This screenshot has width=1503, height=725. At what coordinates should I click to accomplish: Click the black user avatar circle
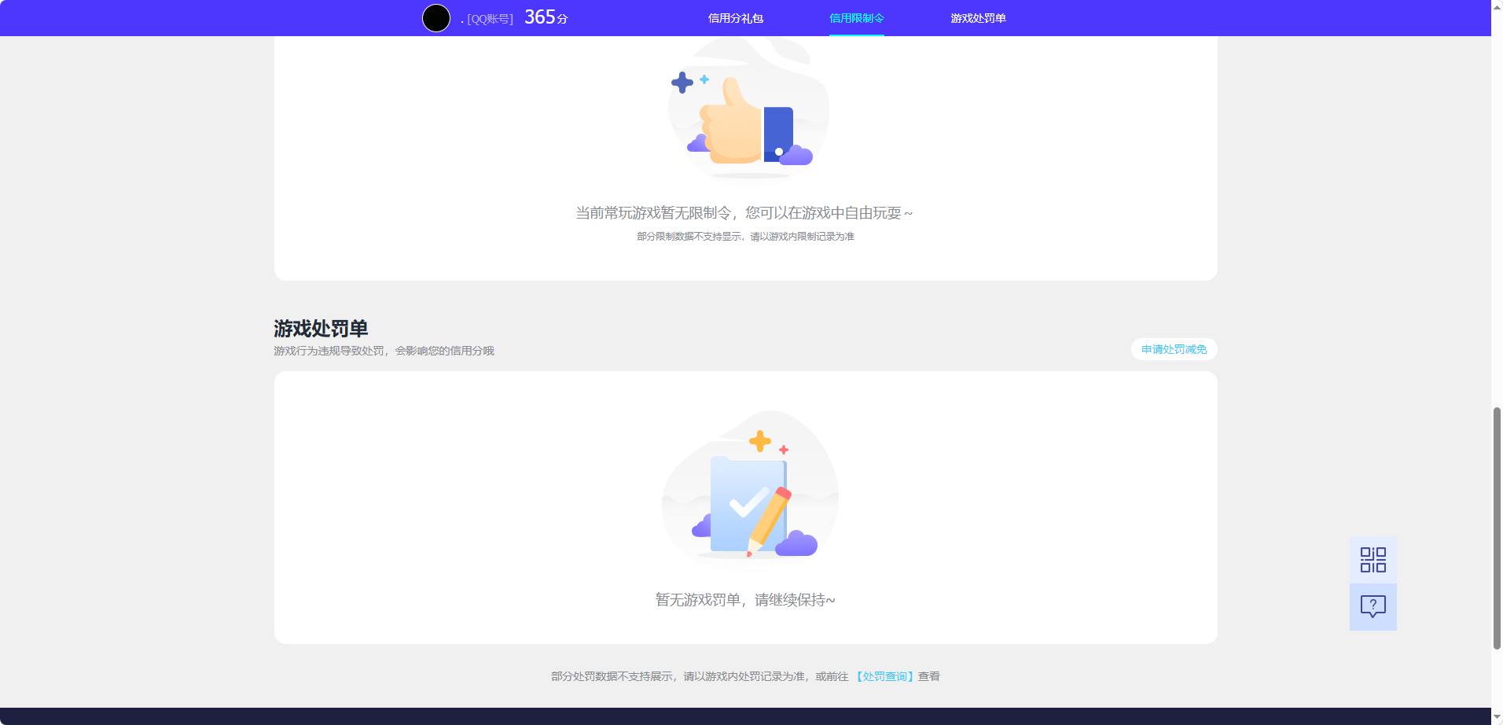click(436, 18)
